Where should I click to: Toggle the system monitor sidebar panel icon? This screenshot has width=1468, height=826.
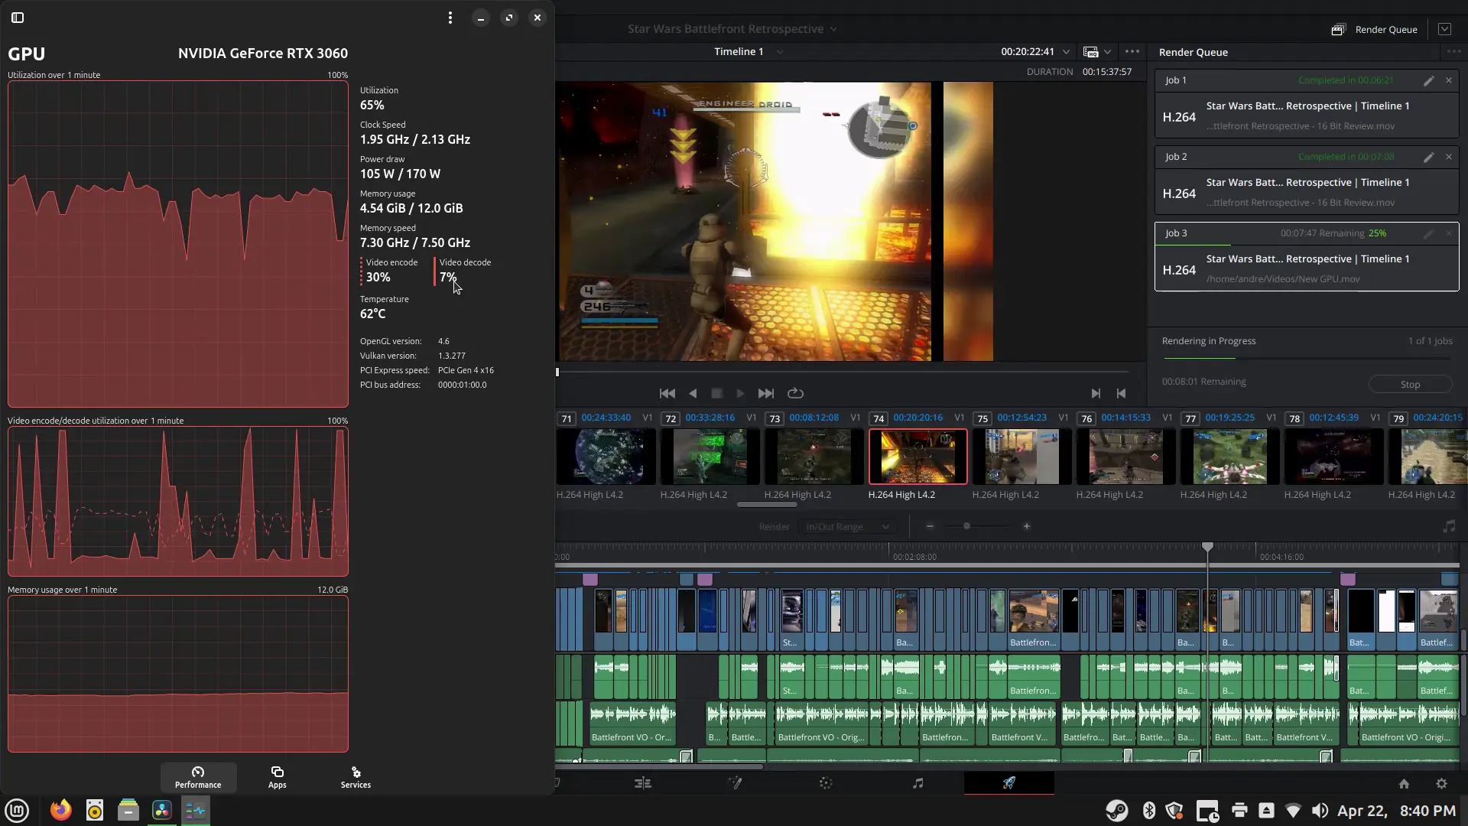click(x=18, y=18)
